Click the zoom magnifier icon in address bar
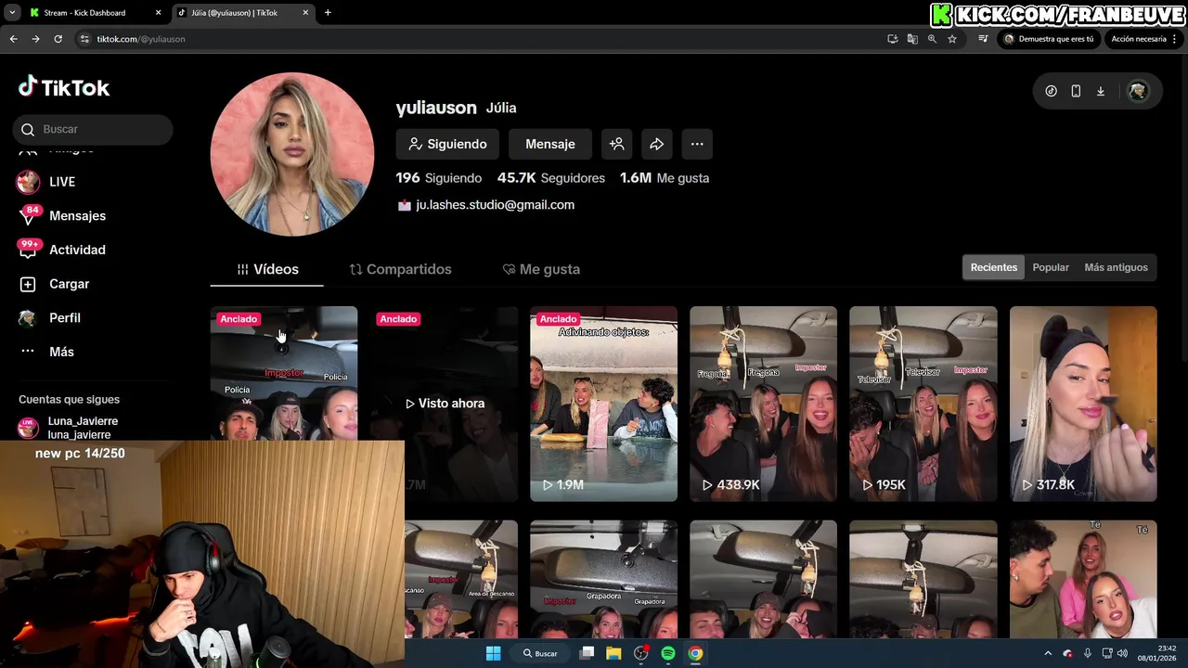Image resolution: width=1188 pixels, height=668 pixels. pyautogui.click(x=932, y=39)
